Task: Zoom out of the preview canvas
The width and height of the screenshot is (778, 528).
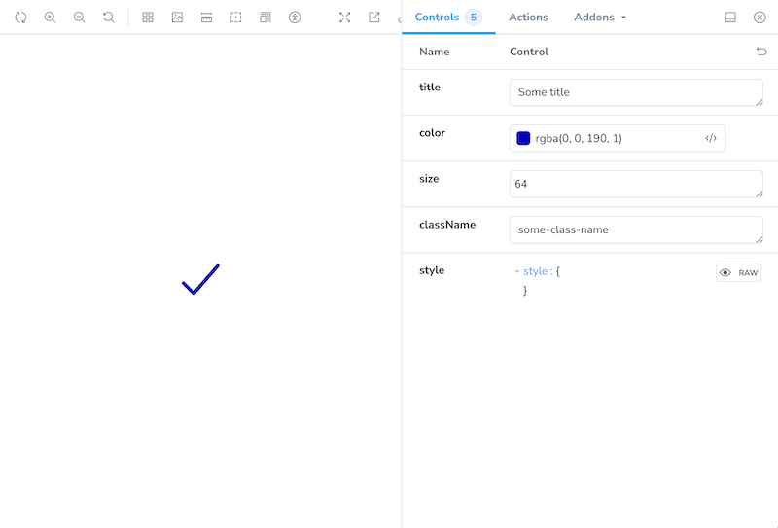Action: [80, 18]
